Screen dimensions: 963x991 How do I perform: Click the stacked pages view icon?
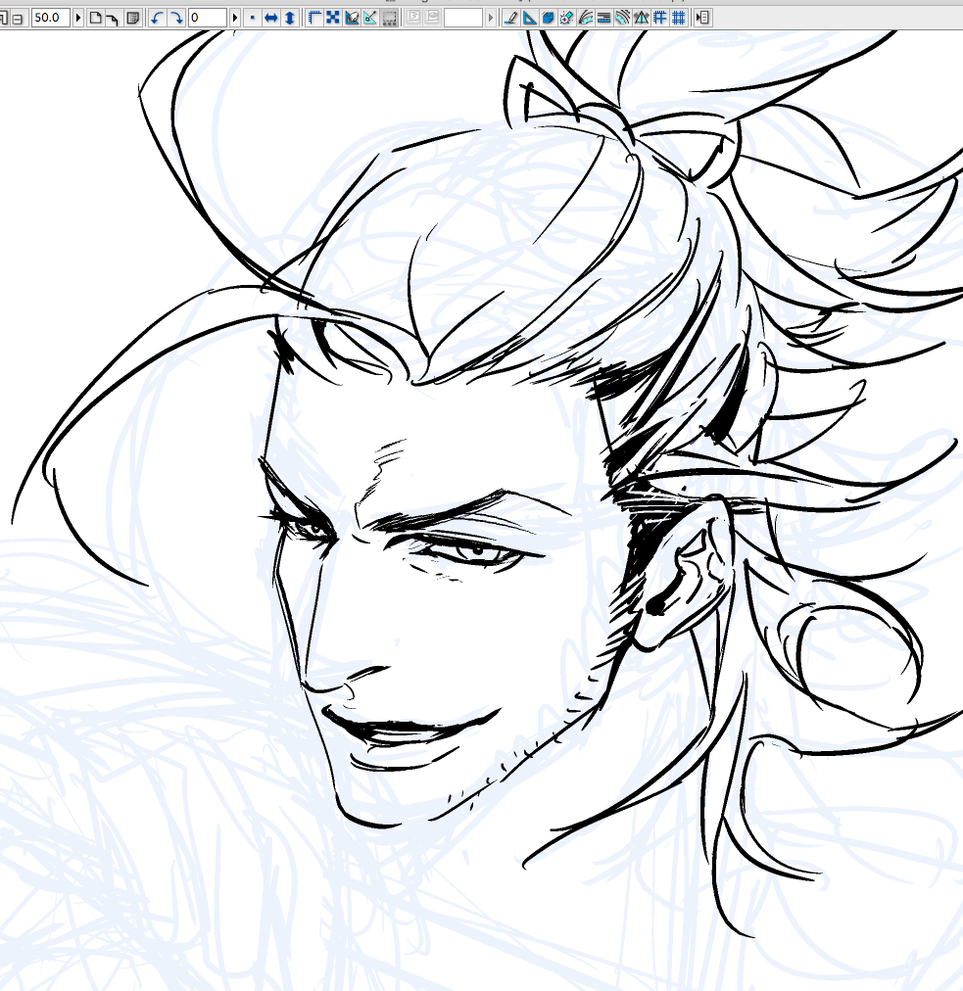[133, 18]
